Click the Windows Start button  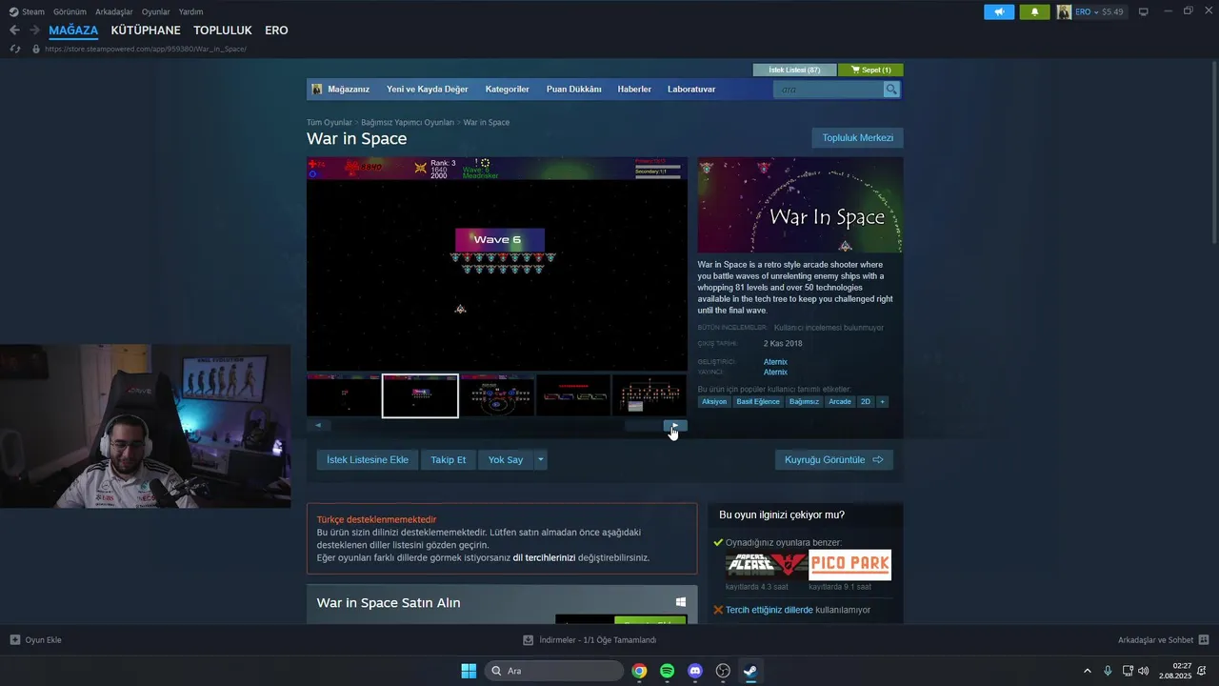pyautogui.click(x=469, y=671)
